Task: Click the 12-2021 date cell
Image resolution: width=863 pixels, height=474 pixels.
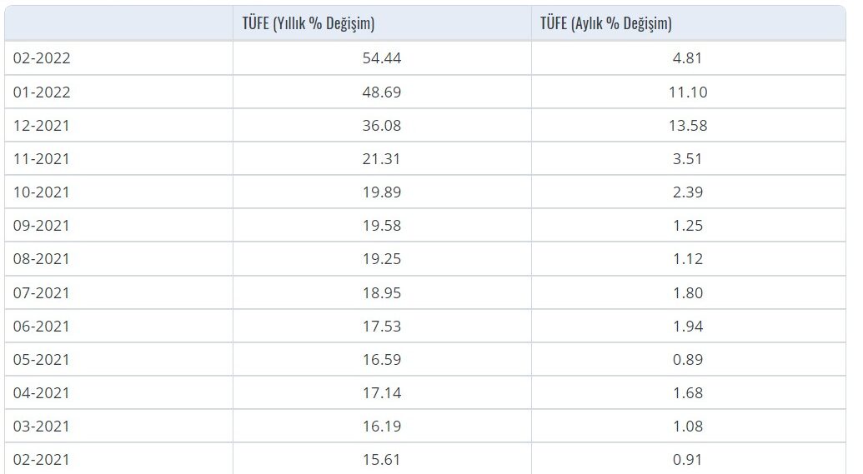Action: point(42,125)
